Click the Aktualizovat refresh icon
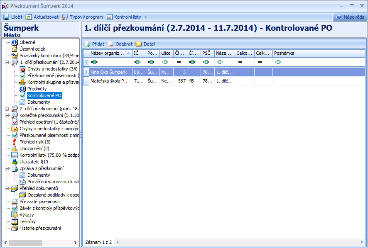Viewport: 368px width, 248px height. [29, 17]
